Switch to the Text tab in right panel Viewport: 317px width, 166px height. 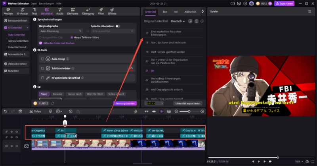pos(165,12)
